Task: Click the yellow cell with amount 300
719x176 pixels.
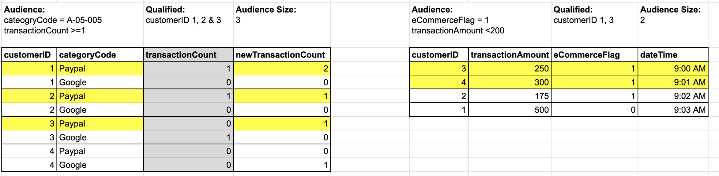Action: [509, 82]
